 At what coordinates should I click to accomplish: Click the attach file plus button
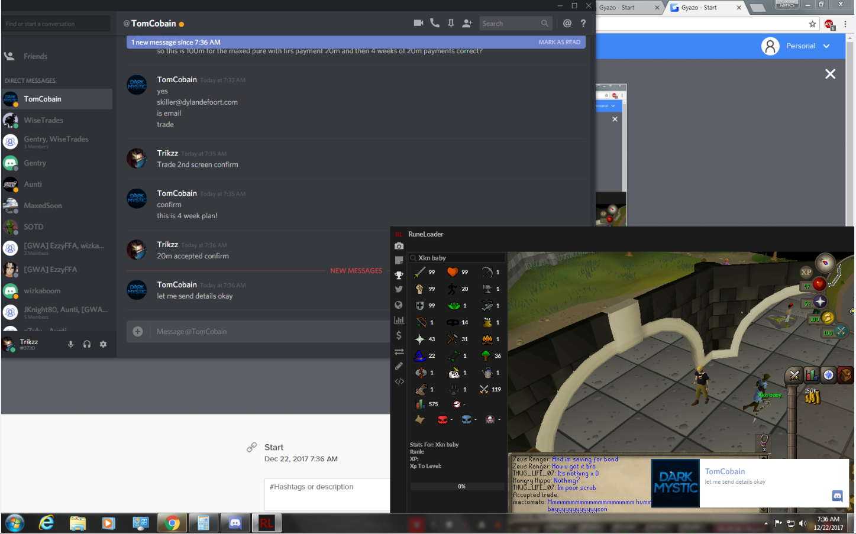138,332
